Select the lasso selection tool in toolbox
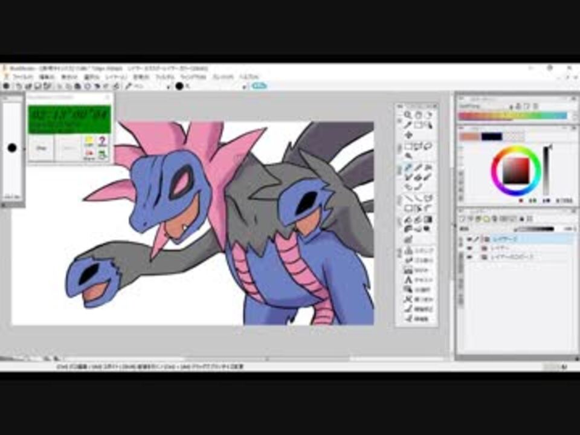The image size is (580, 435). tap(428, 146)
